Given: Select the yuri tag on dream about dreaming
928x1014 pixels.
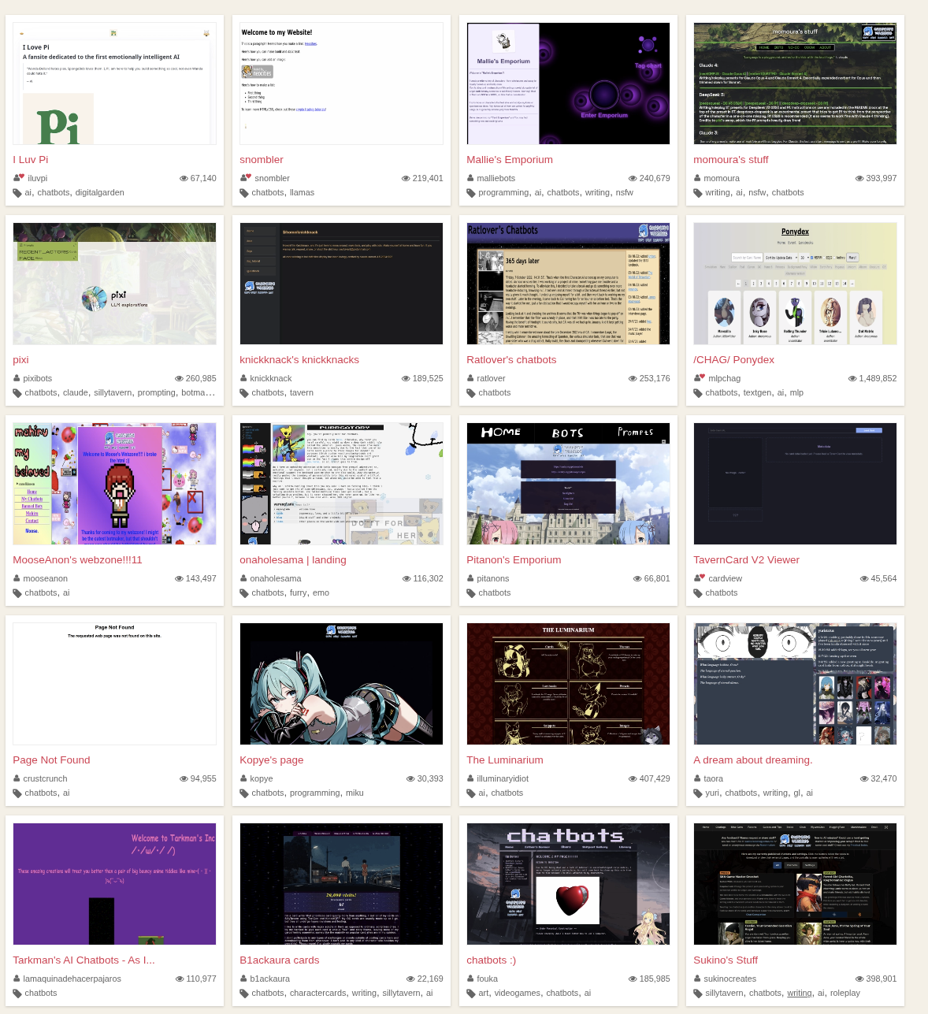Looking at the screenshot, I should tap(712, 793).
